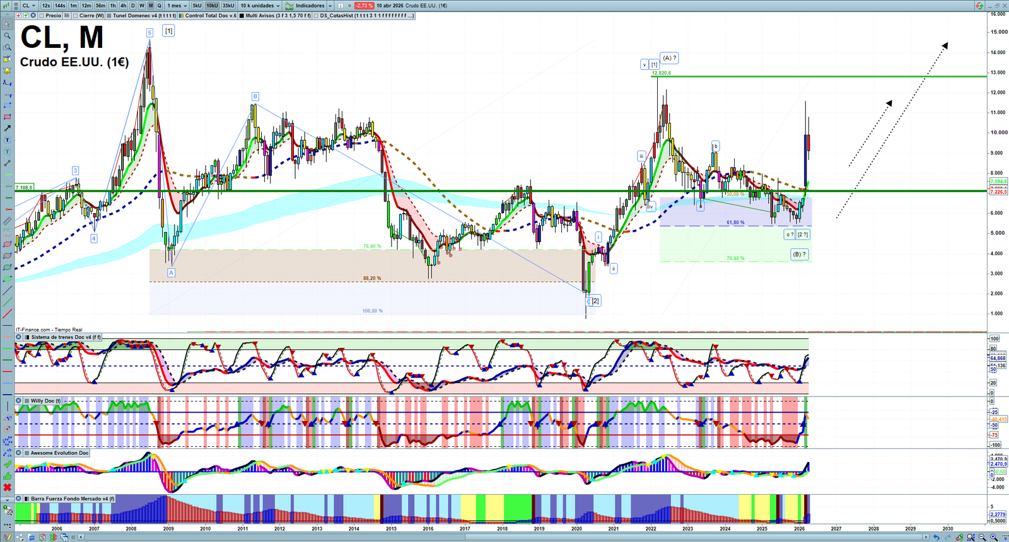Select the black diagonal line tool
The height and width of the screenshot is (542, 1009).
tap(7, 291)
